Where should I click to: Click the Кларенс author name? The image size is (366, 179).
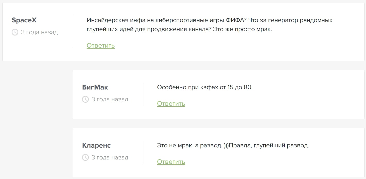tap(96, 146)
